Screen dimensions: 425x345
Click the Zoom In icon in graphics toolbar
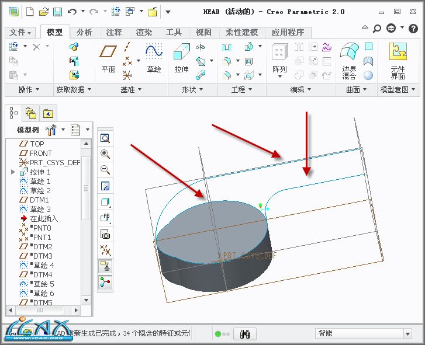coord(106,154)
